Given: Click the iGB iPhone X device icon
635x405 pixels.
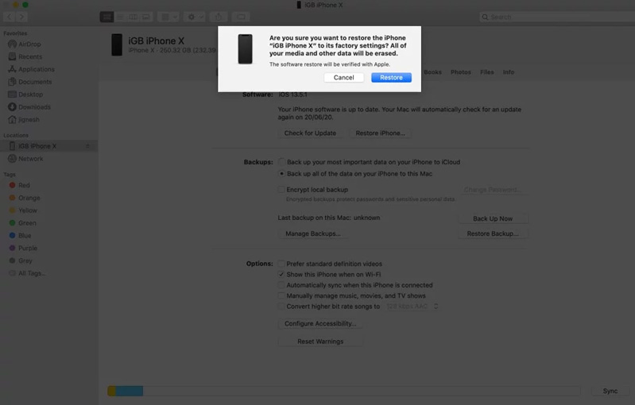Looking at the screenshot, I should [x=117, y=44].
